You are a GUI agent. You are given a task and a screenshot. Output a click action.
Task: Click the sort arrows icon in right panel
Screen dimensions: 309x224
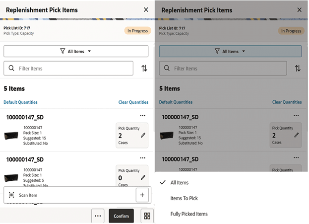(298, 69)
